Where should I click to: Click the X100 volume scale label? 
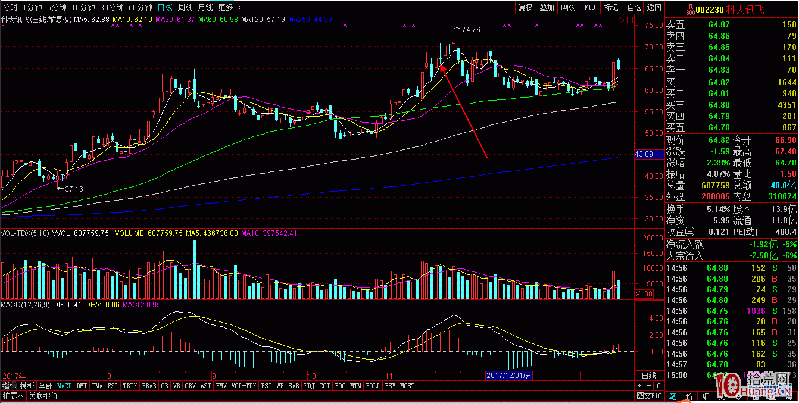coord(644,293)
